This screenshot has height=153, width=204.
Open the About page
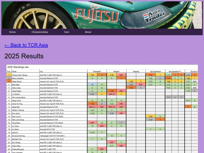88,32
